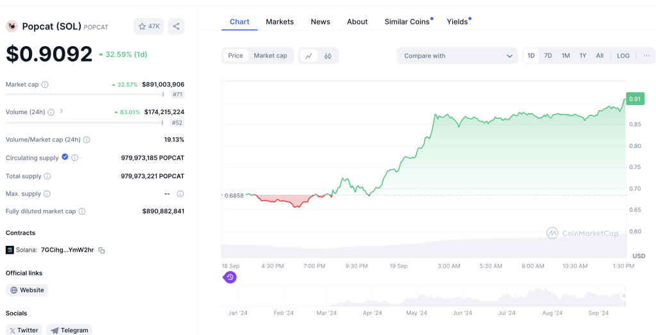Select the Price toggle

(236, 56)
